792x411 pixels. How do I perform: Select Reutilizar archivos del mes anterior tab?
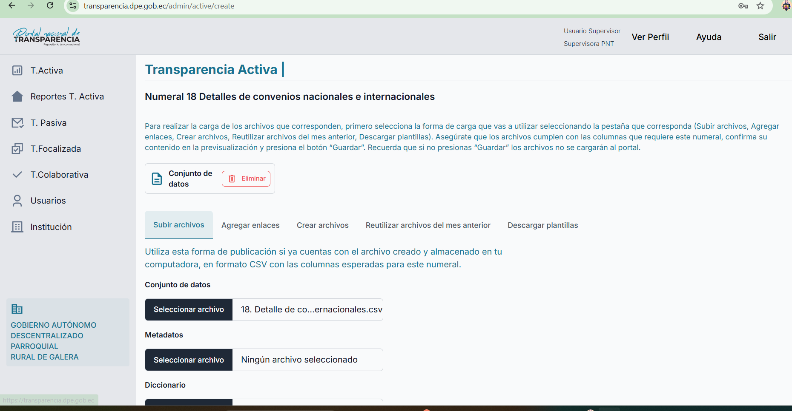[x=428, y=225]
